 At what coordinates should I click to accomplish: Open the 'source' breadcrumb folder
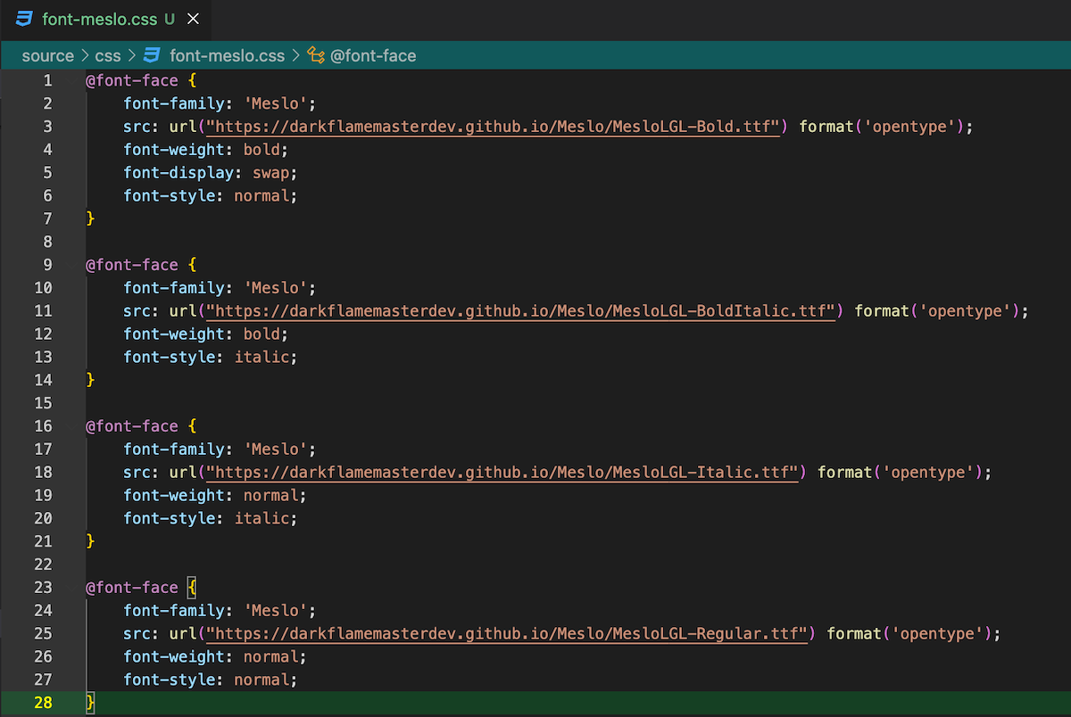pyautogui.click(x=47, y=55)
